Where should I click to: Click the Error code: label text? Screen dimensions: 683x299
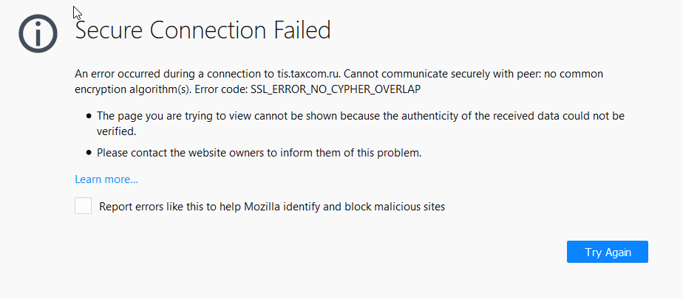click(221, 89)
